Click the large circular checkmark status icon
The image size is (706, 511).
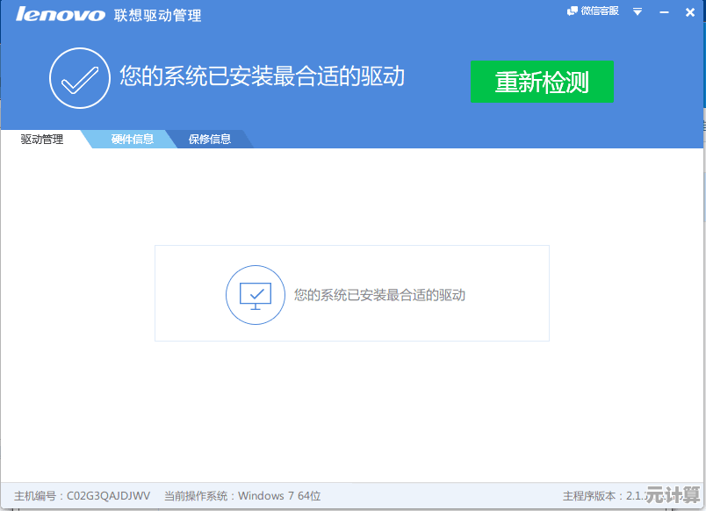[x=79, y=79]
